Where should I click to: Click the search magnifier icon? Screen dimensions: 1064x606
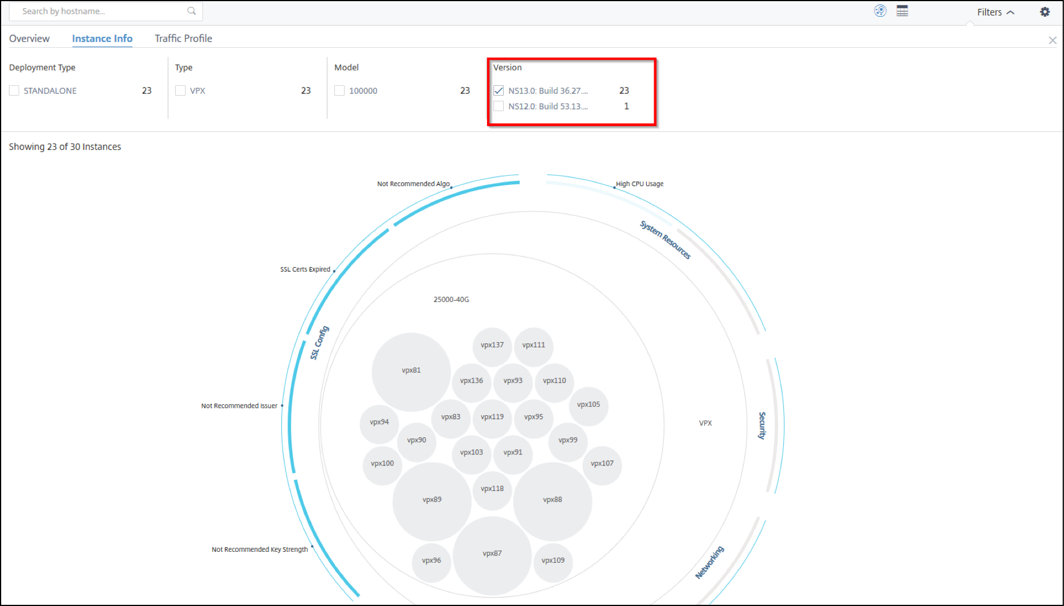pos(191,11)
